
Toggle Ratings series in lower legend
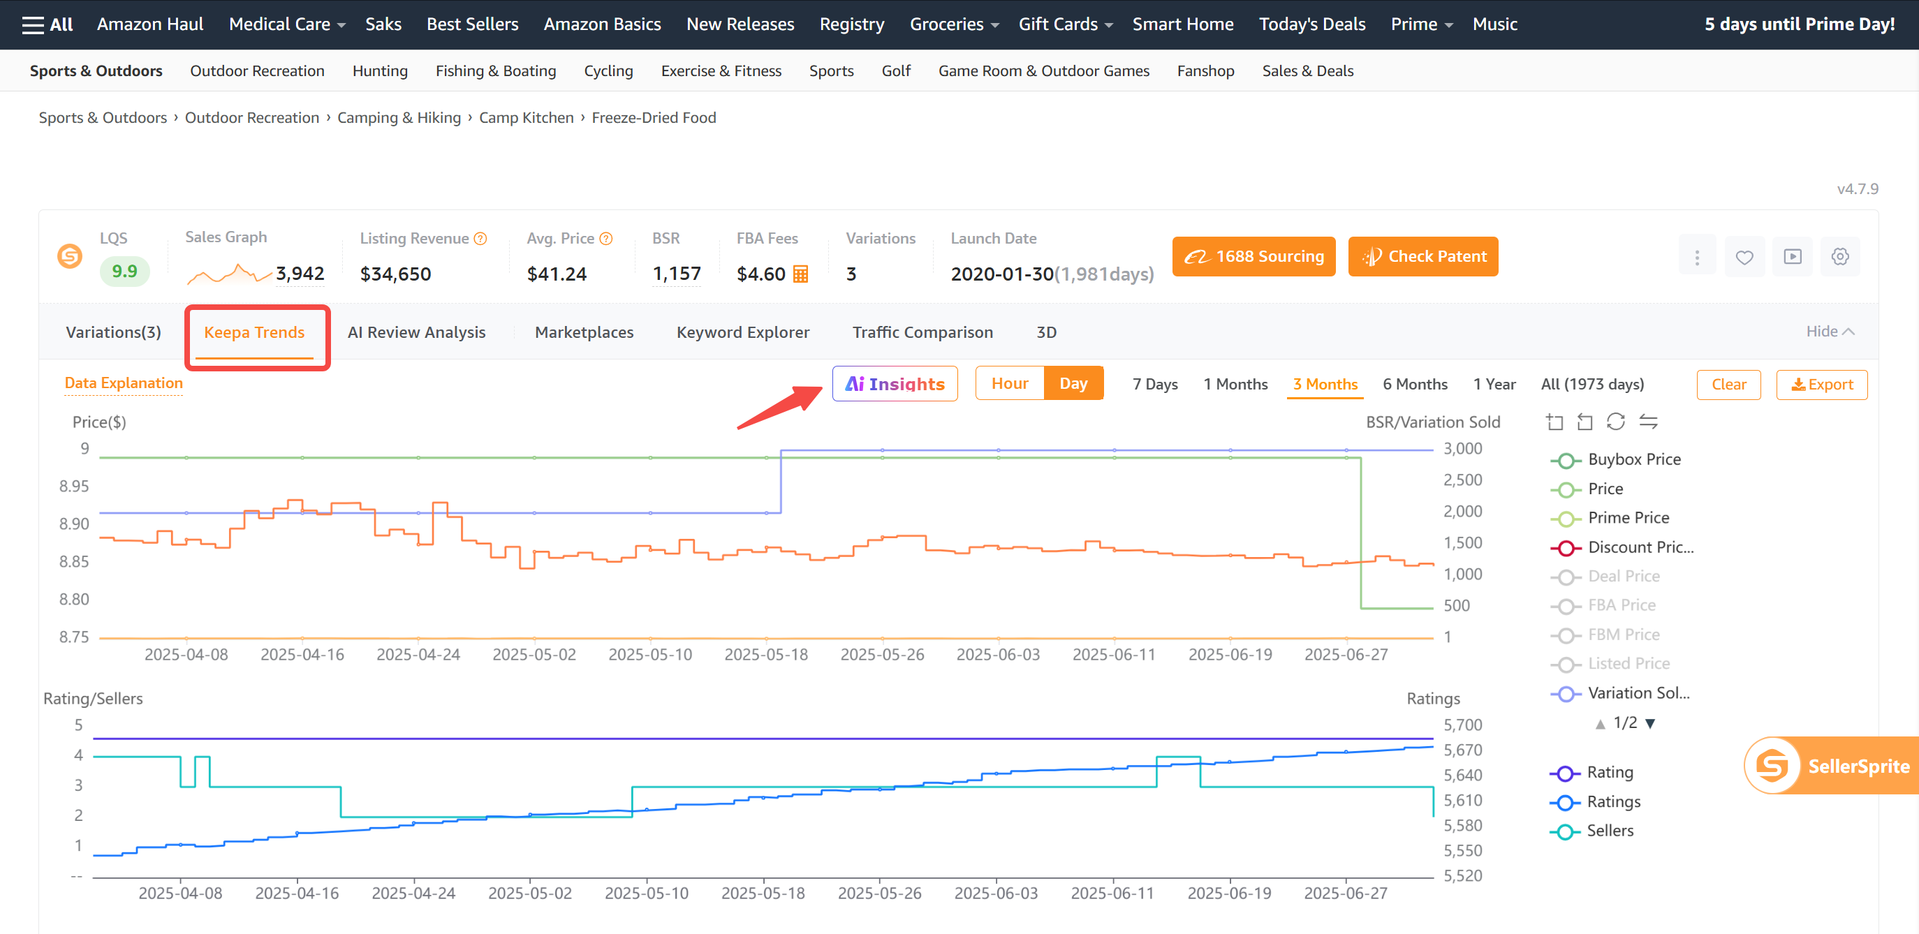coord(1595,802)
